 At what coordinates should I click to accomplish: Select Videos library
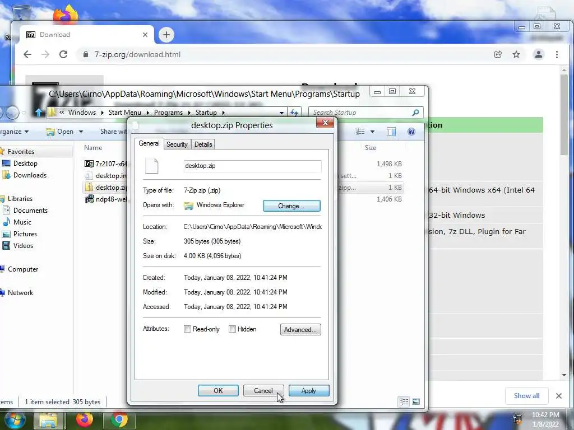23,246
